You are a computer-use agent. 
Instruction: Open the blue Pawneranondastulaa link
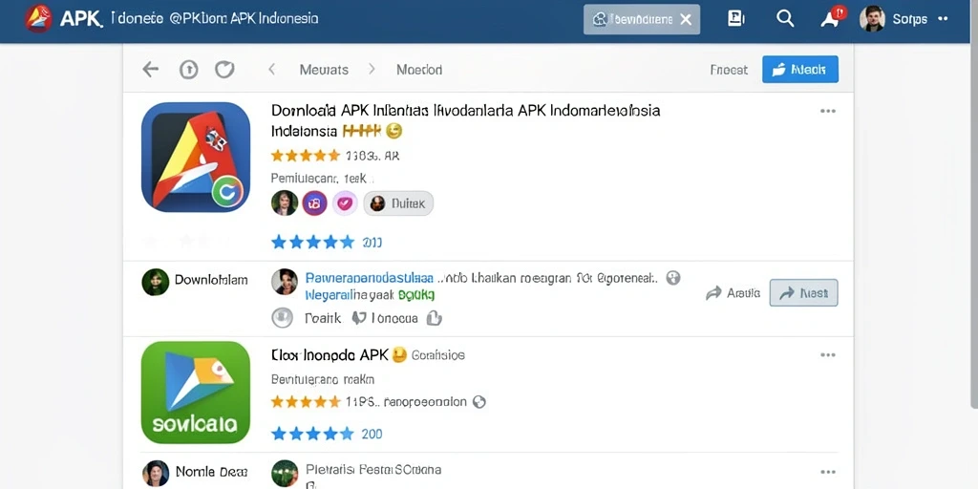pyautogui.click(x=370, y=278)
